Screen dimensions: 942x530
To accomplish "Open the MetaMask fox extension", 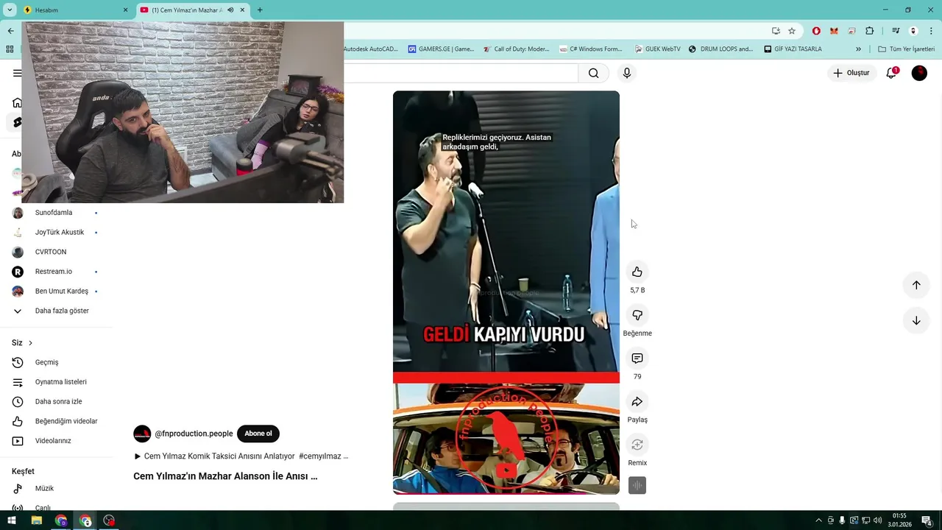I will tap(834, 31).
